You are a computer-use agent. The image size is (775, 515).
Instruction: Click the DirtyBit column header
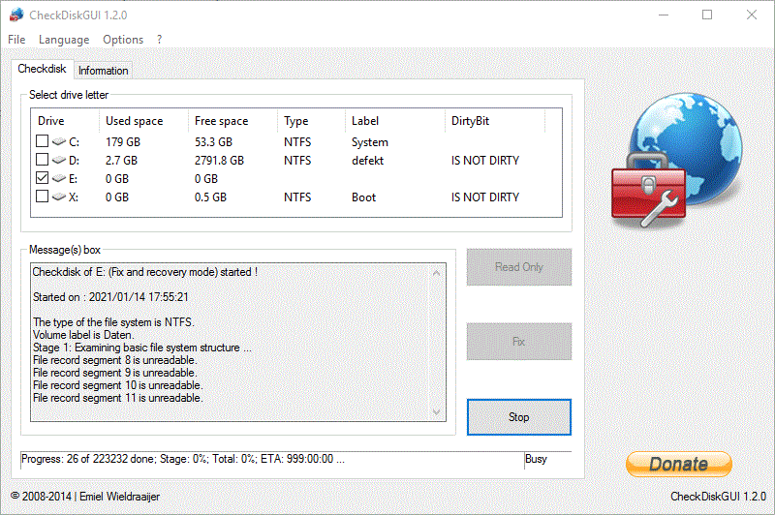[x=495, y=121]
